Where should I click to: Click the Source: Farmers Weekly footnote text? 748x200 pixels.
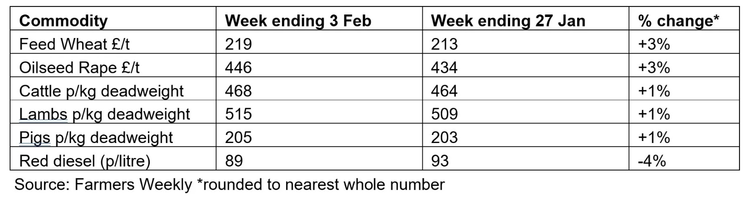tap(229, 184)
